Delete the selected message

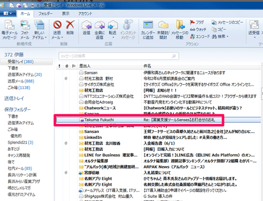(70, 28)
